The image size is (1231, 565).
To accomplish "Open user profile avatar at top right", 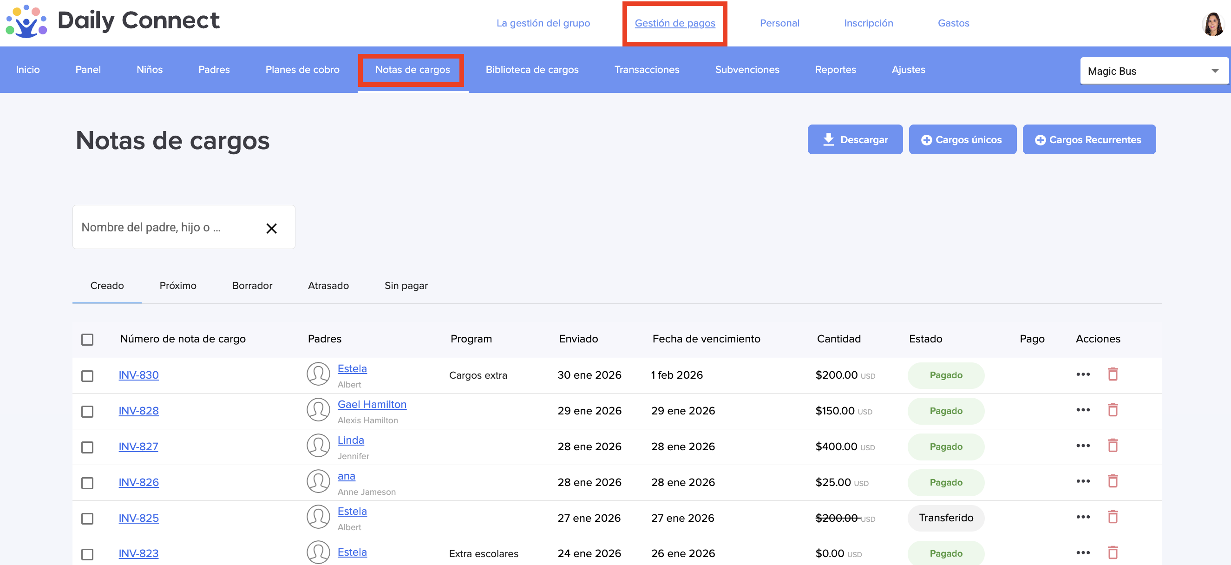I will 1212,24.
